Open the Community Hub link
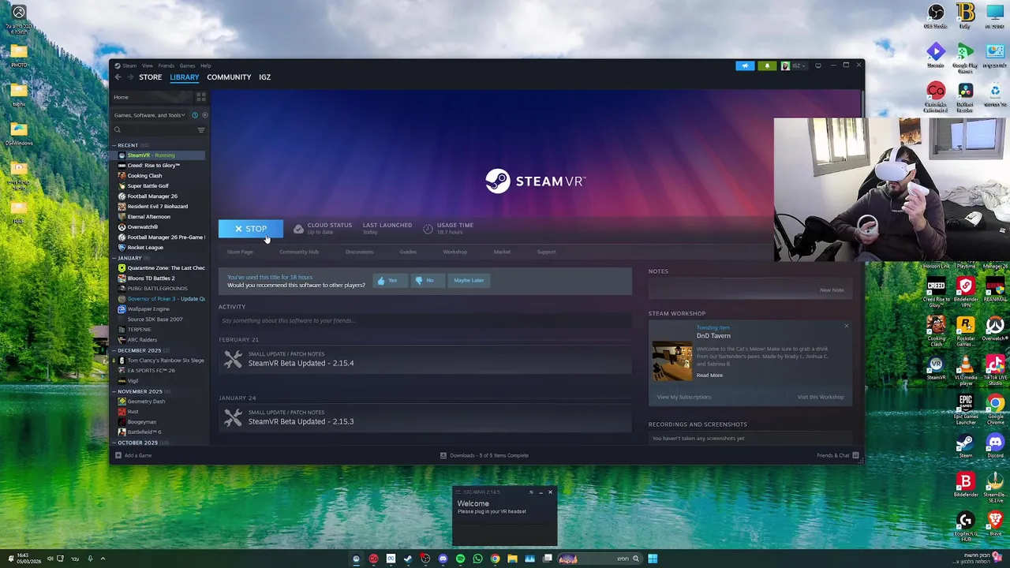The height and width of the screenshot is (568, 1010). [299, 252]
